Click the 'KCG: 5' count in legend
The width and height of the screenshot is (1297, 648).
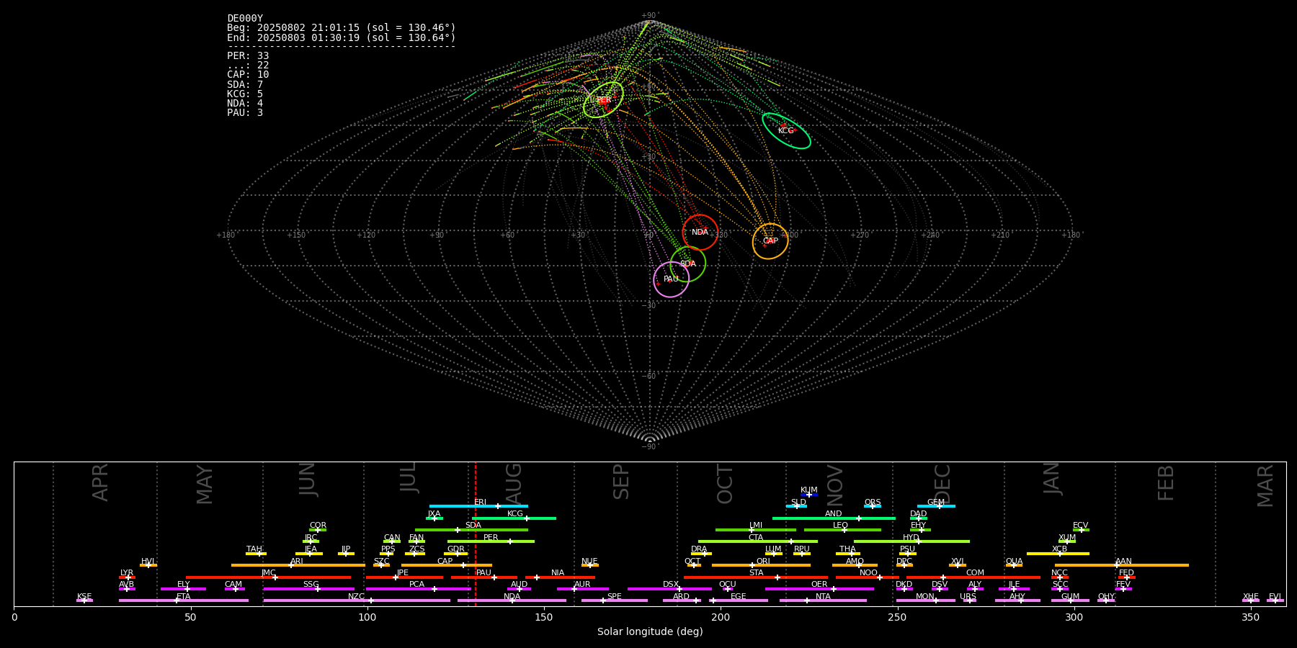tap(245, 94)
